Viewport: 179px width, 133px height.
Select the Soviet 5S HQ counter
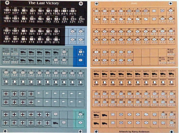click(154, 103)
